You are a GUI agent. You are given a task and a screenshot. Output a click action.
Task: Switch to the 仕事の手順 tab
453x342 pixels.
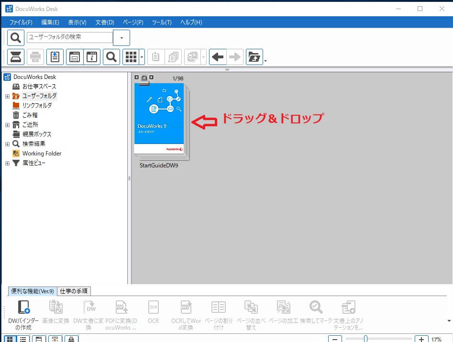(x=74, y=291)
